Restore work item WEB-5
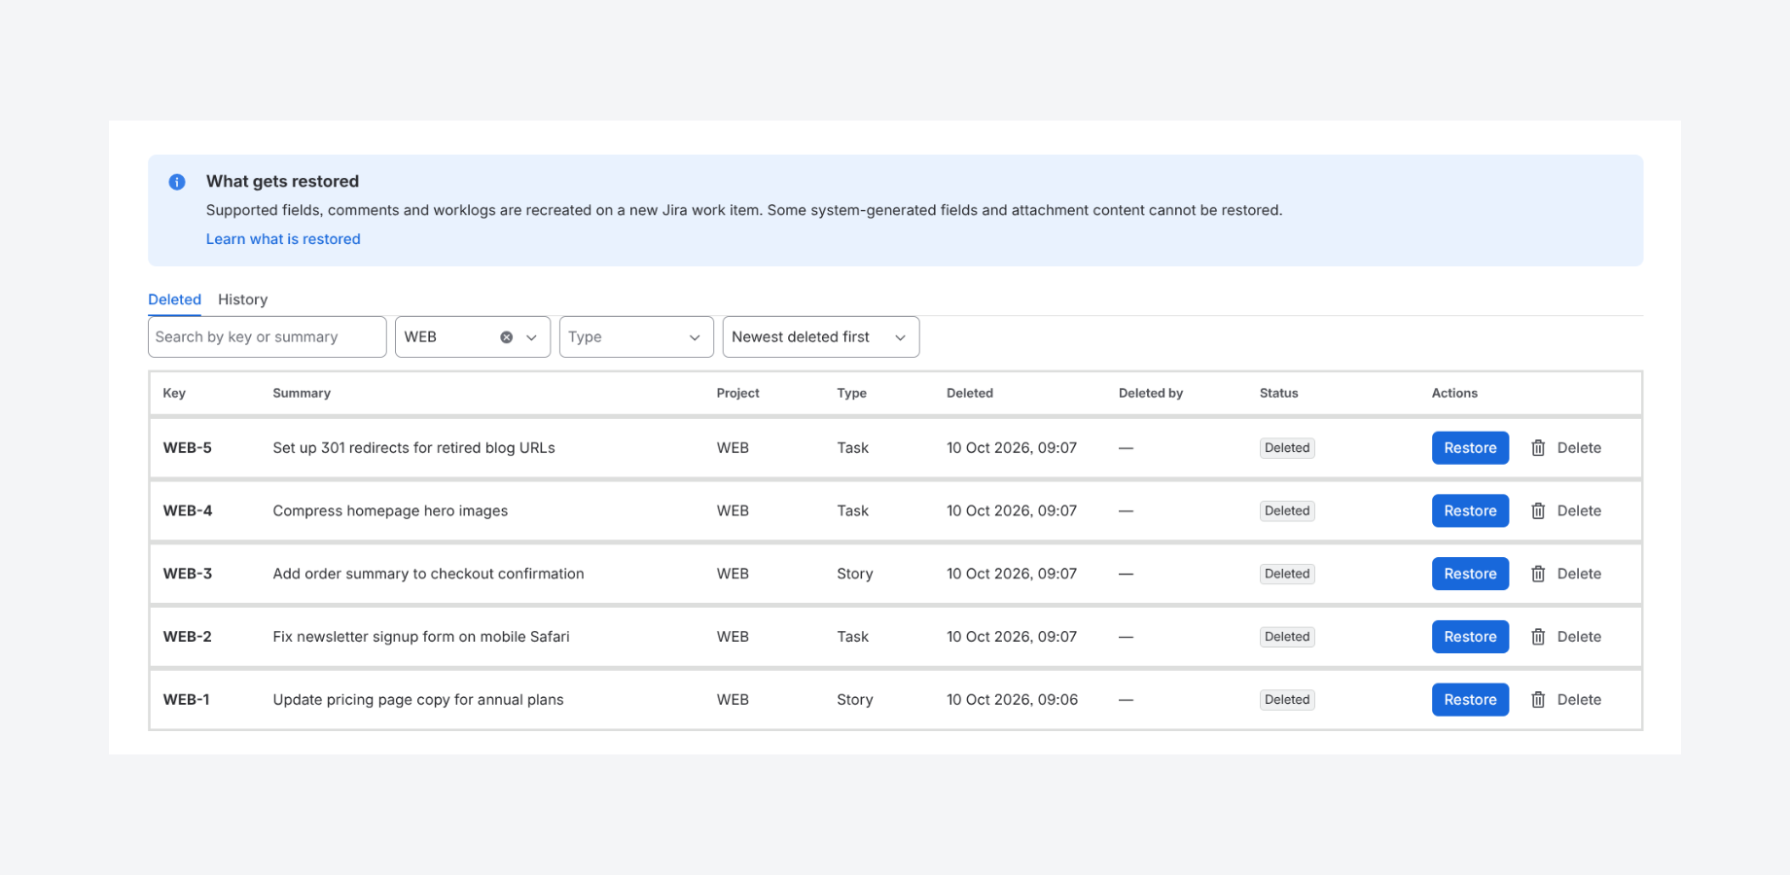 pyautogui.click(x=1470, y=448)
